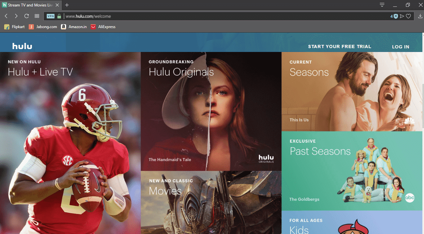
Task: Click the This Is Us caption
Action: click(x=299, y=120)
